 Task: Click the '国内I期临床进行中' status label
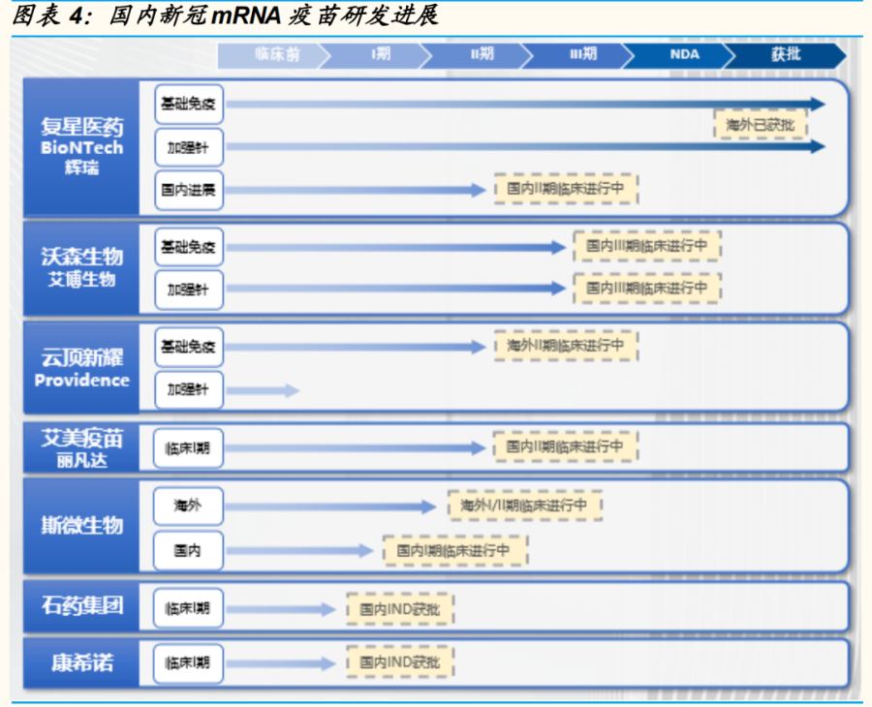click(x=454, y=551)
